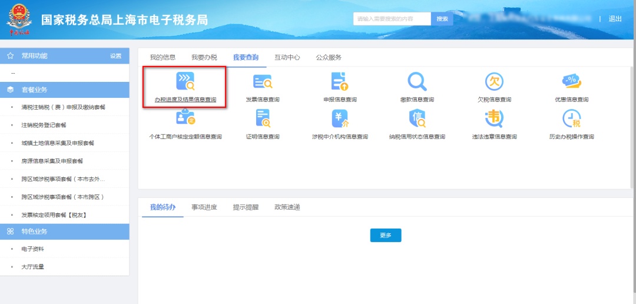
Task: Switch to 互动中心 tab
Action: (x=287, y=57)
